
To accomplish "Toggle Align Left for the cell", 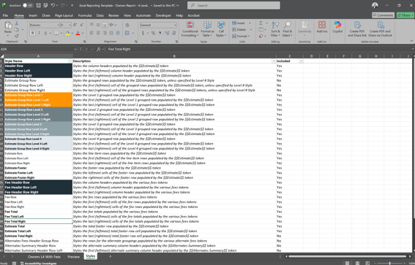I will click(91, 33).
